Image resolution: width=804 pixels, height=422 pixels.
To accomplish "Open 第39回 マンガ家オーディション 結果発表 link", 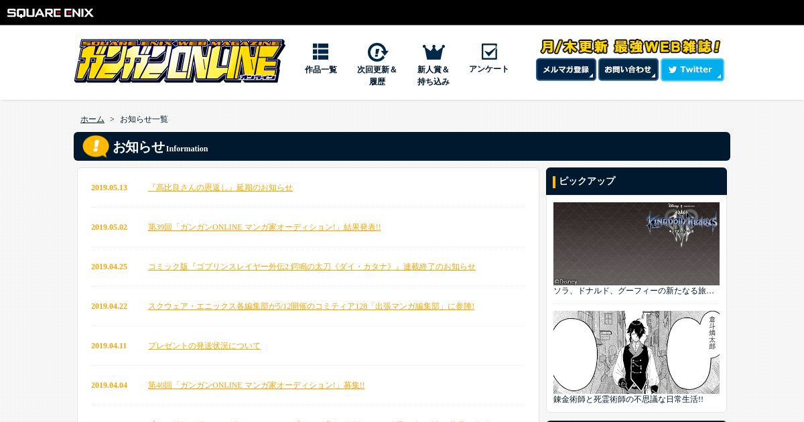I will tap(264, 227).
